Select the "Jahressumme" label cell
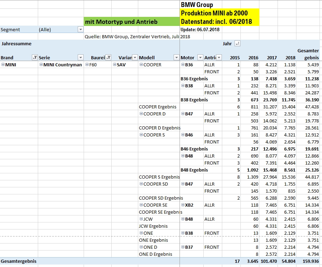 [16, 44]
